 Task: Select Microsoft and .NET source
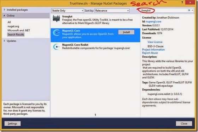(19, 30)
